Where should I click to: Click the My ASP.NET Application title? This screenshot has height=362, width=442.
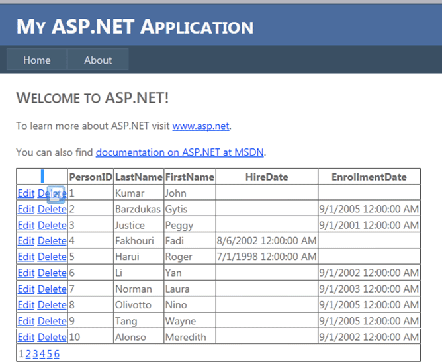[x=135, y=26]
